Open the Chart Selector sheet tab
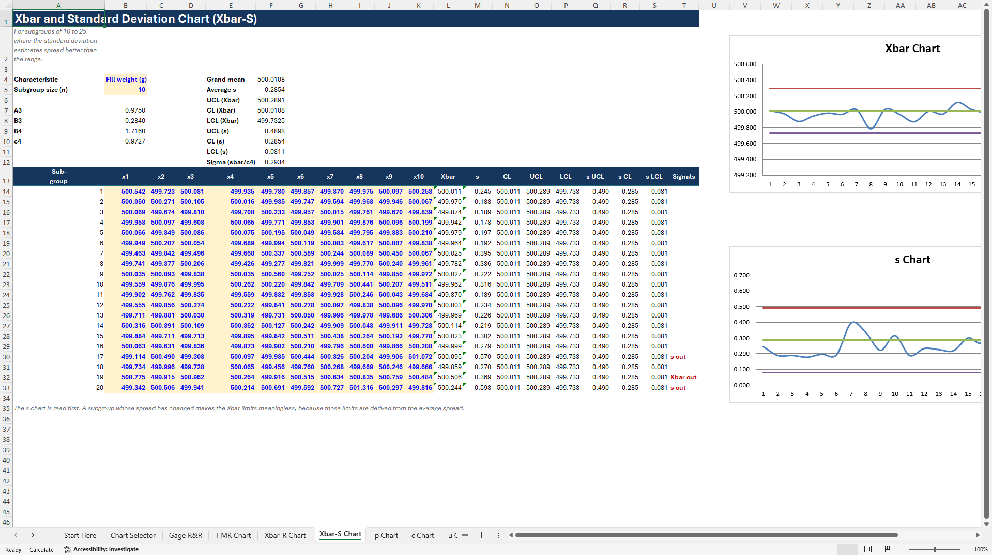Viewport: 992px width, 555px height. point(133,535)
